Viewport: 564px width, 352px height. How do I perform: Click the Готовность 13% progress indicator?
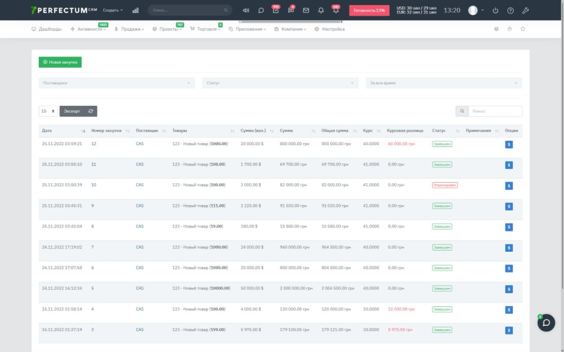point(369,10)
